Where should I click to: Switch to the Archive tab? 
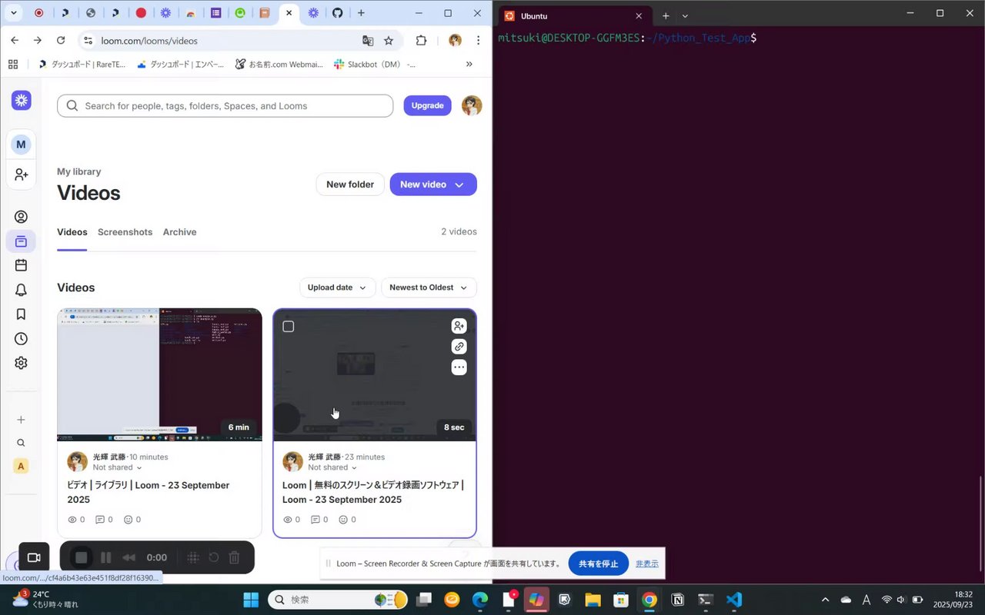point(179,232)
